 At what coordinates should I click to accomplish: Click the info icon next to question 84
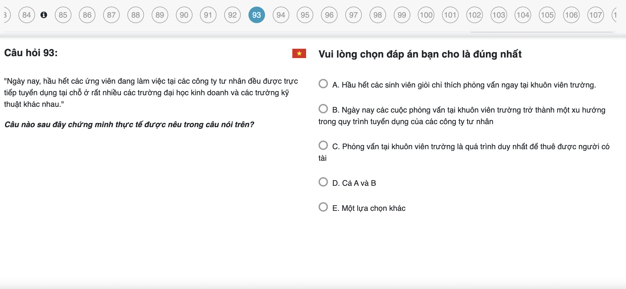[x=44, y=15]
